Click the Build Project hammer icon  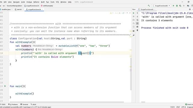149,6
